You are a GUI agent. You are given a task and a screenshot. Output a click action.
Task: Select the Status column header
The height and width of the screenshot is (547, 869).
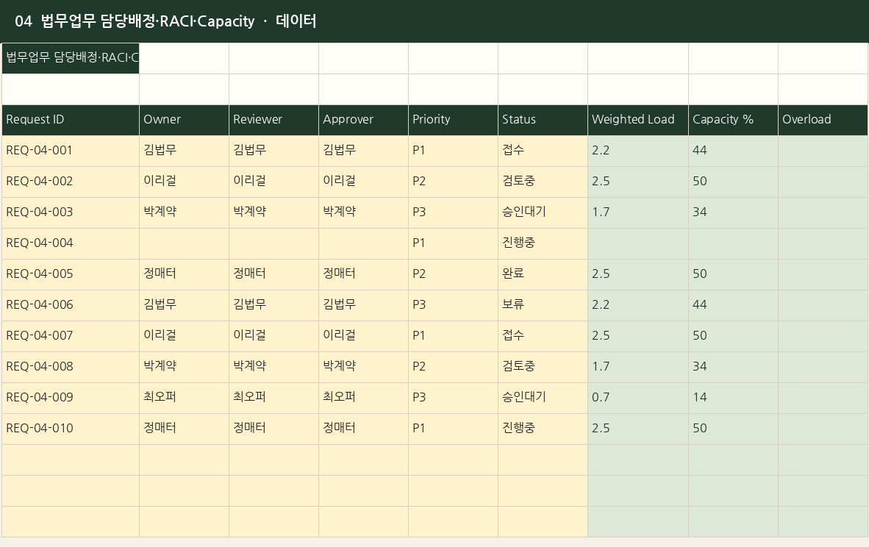click(x=543, y=120)
